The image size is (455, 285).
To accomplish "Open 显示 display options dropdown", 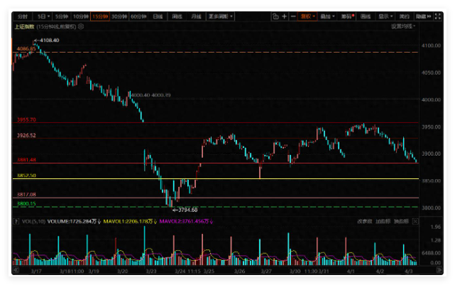I will click(x=385, y=16).
